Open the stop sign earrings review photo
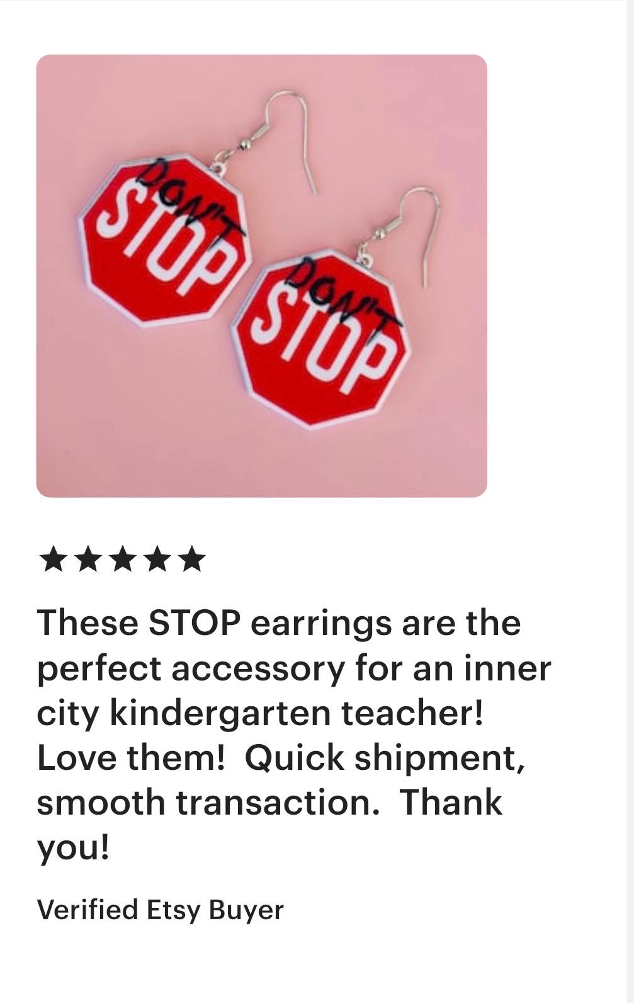Screen dimensions: 634x1003 (x=261, y=276)
